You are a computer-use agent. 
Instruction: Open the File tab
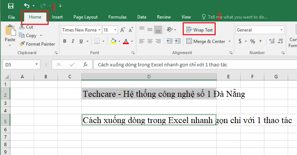coord(12,17)
